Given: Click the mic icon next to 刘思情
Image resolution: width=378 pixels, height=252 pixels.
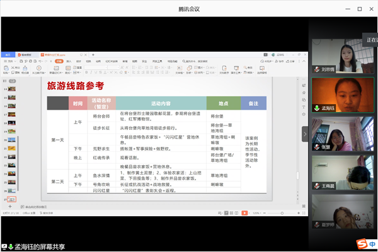Looking at the screenshot, I should point(317,69).
